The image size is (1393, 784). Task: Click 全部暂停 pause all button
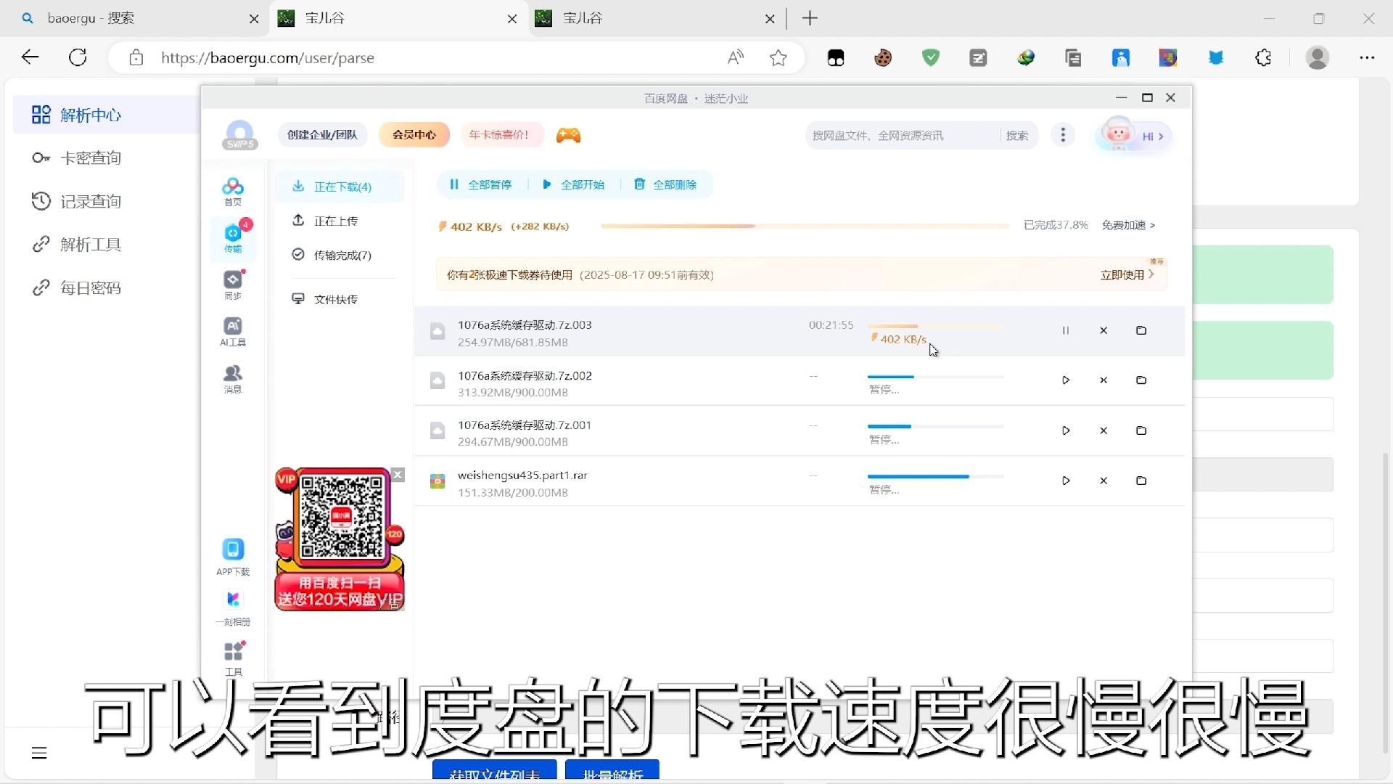click(x=481, y=184)
